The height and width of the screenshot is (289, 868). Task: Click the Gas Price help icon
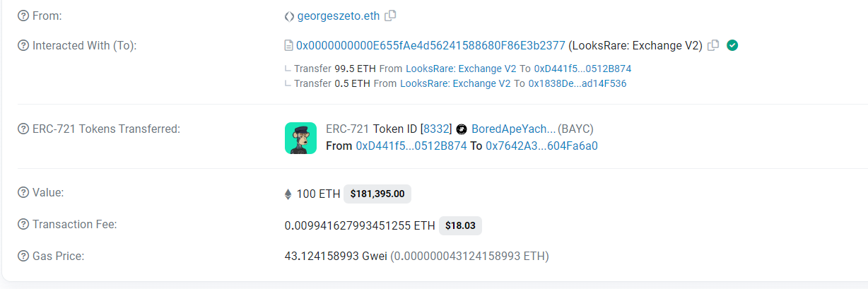click(23, 256)
